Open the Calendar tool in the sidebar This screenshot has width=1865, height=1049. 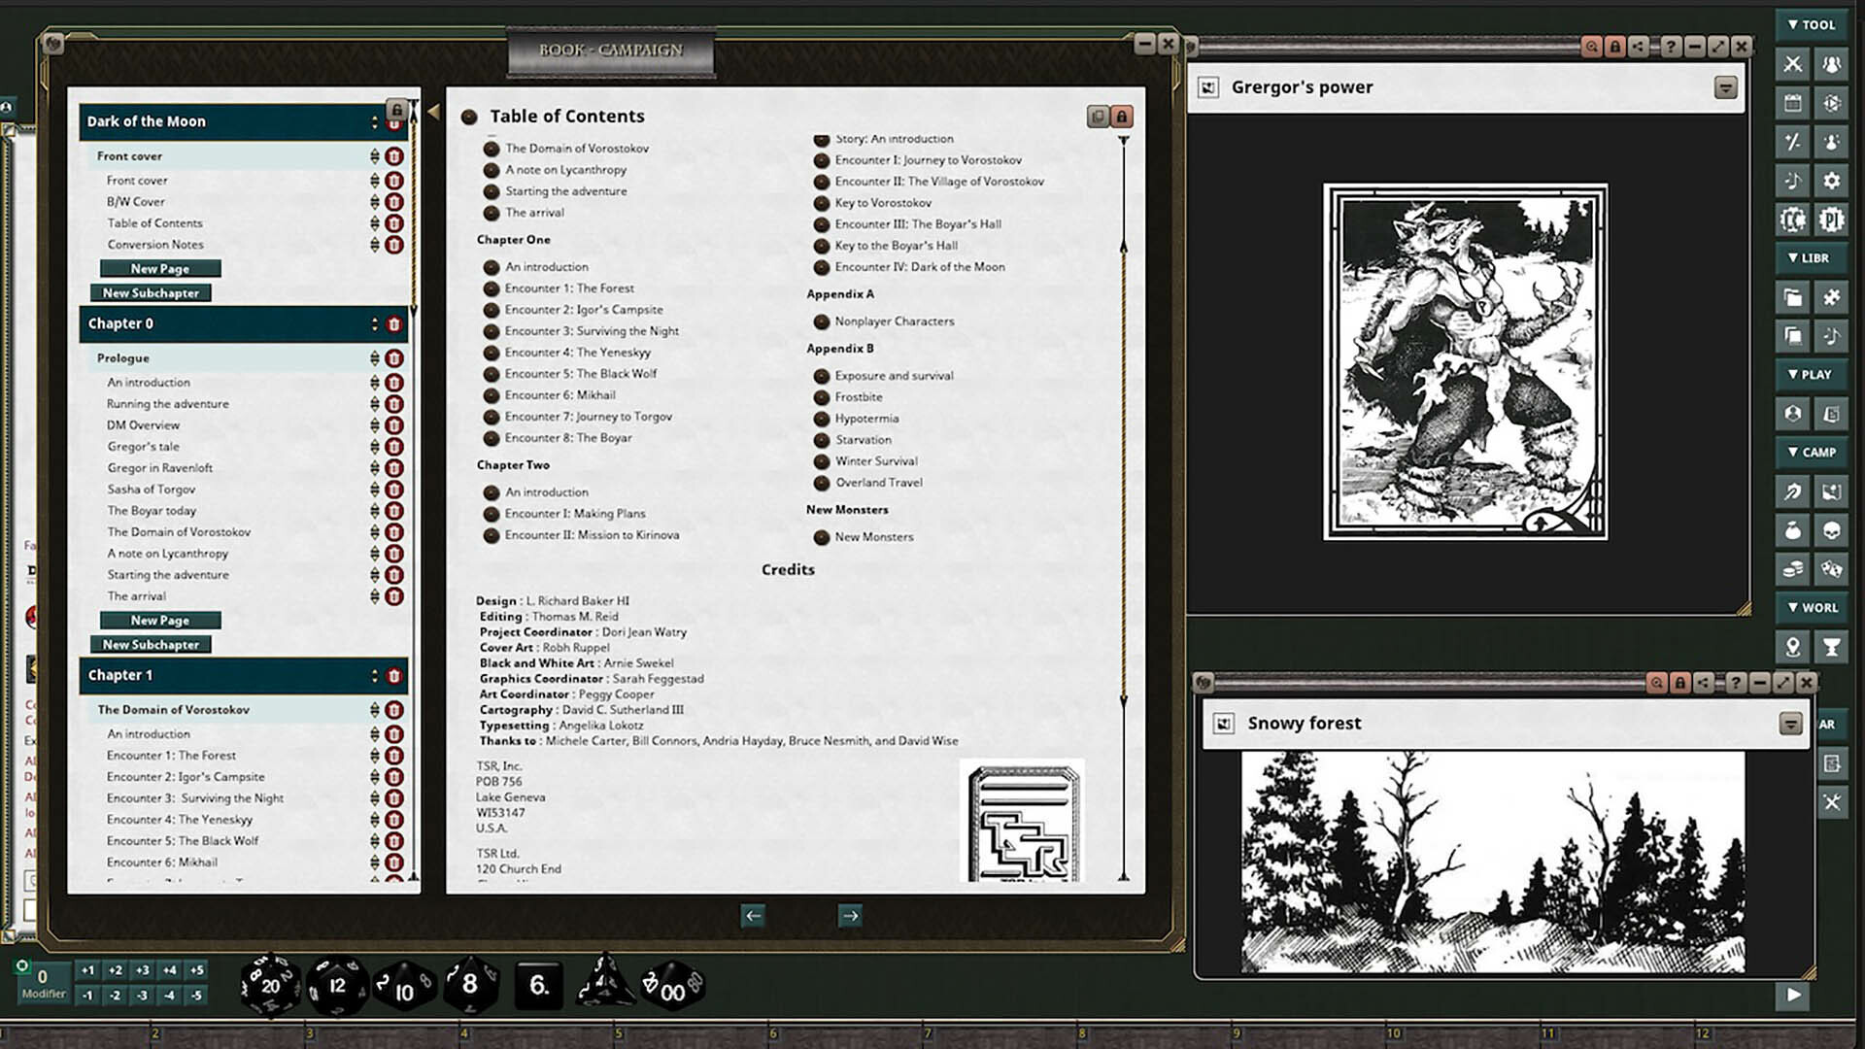pyautogui.click(x=1793, y=104)
